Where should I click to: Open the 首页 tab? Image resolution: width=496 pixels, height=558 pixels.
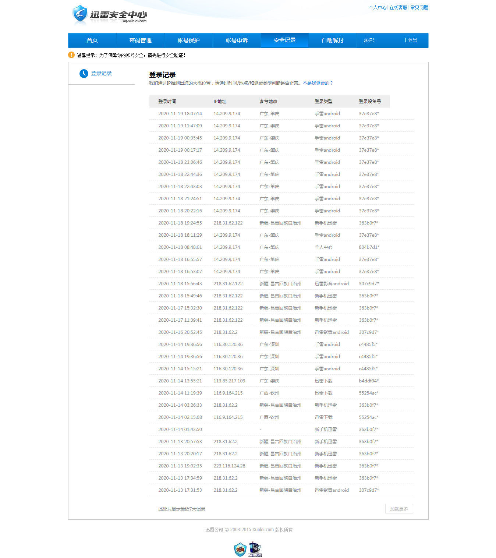tap(92, 40)
